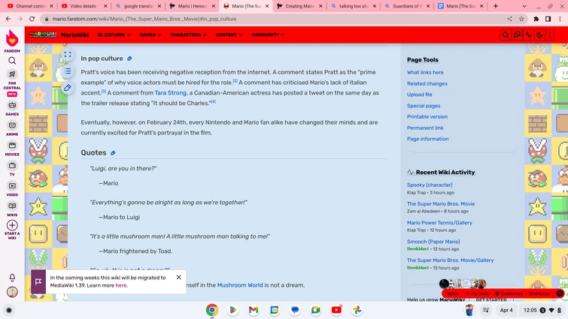Bookmark this page with star icon

(521, 19)
